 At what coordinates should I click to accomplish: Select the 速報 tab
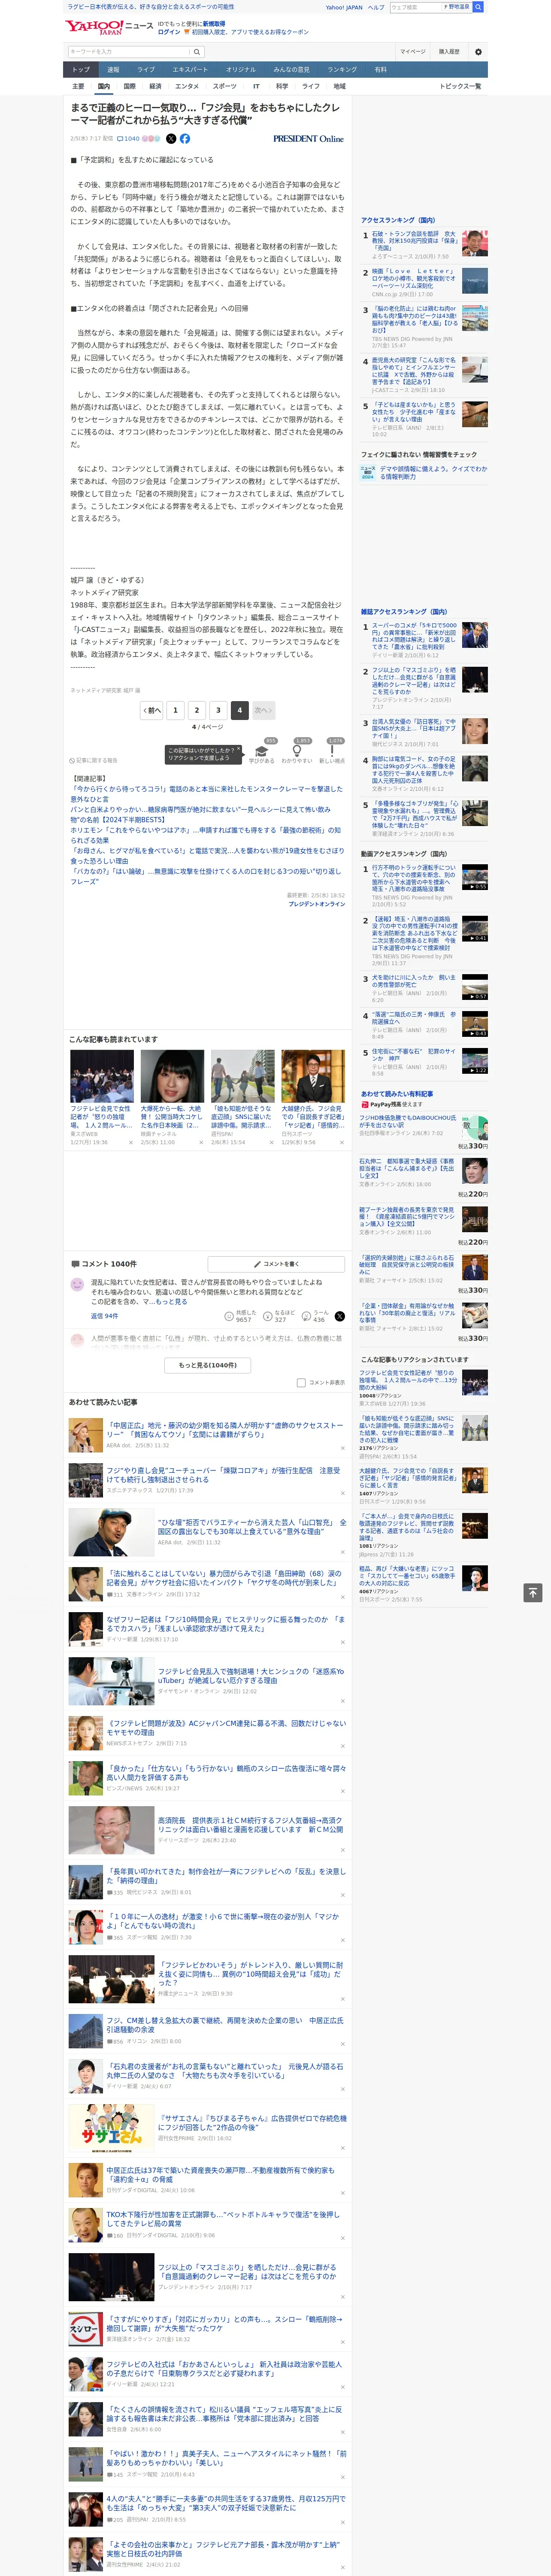click(x=113, y=70)
